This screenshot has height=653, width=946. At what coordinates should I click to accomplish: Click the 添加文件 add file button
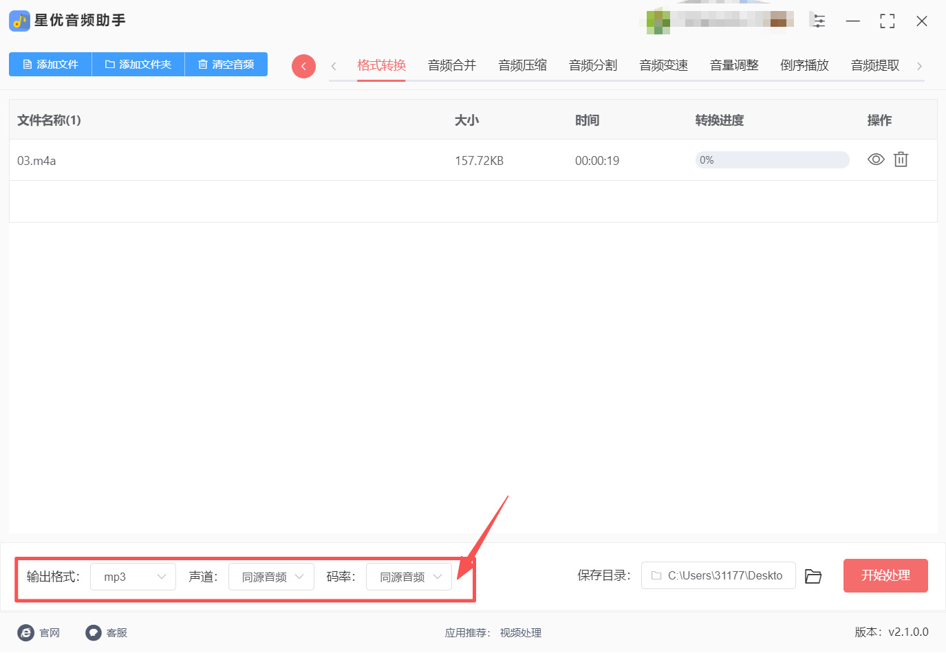coord(50,64)
